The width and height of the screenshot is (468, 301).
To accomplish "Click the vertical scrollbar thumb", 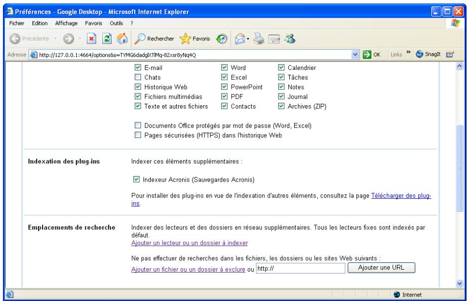I will [x=460, y=168].
